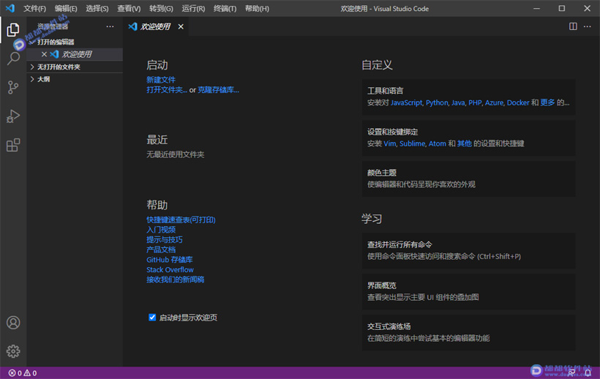Open the 选择(S) menu

click(x=97, y=8)
